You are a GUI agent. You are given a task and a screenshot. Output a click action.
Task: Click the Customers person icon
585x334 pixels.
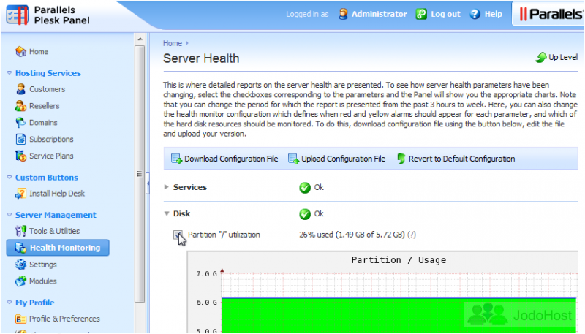click(x=20, y=89)
